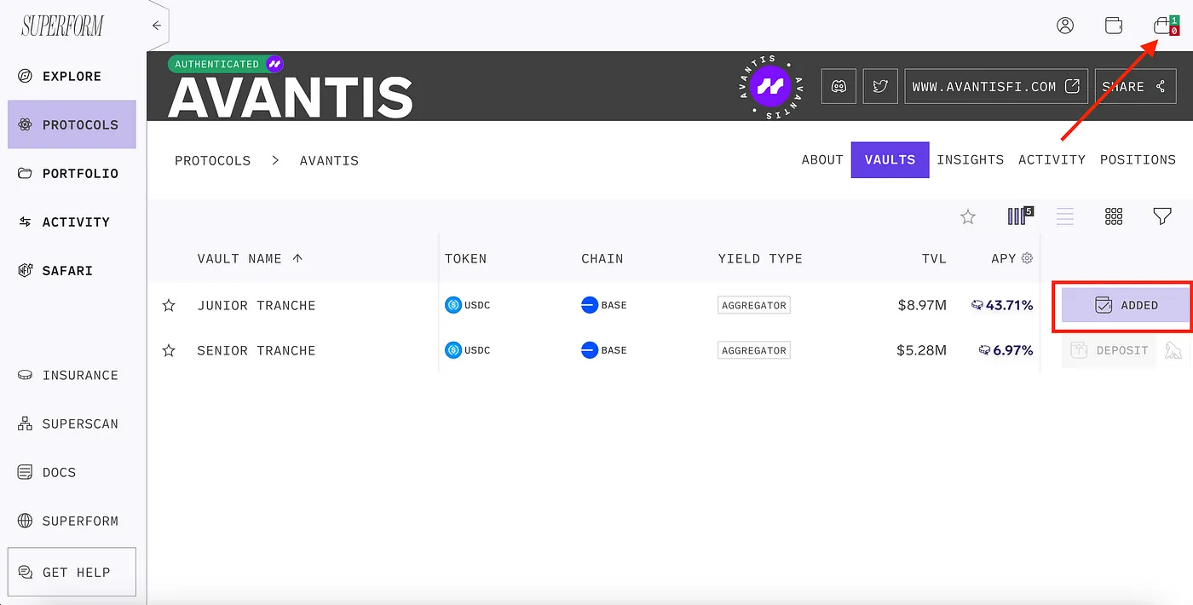Open the filter funnel icon
This screenshot has height=605, width=1193.
tap(1161, 216)
